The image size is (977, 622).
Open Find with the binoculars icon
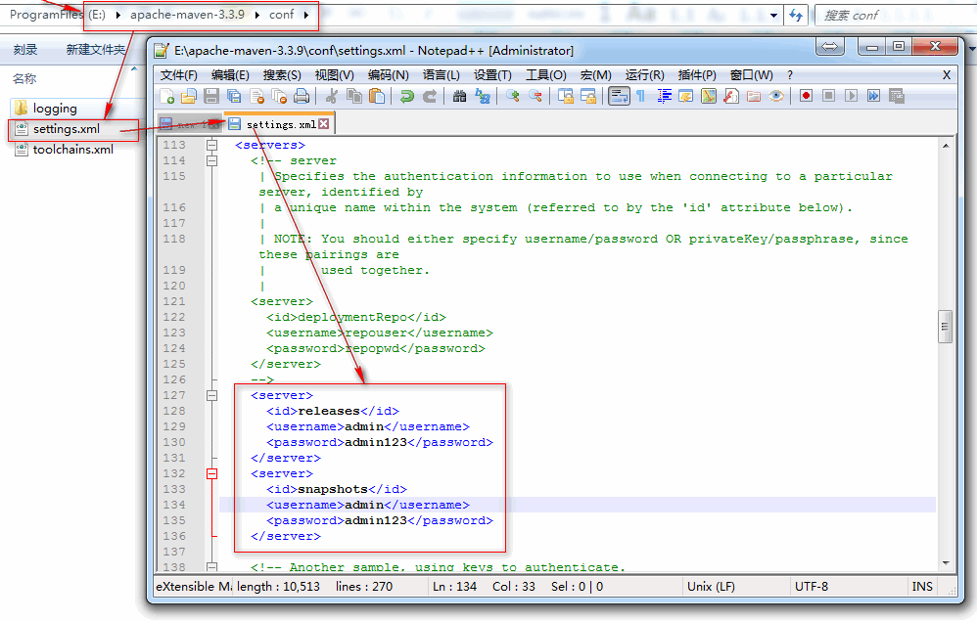coord(459,96)
